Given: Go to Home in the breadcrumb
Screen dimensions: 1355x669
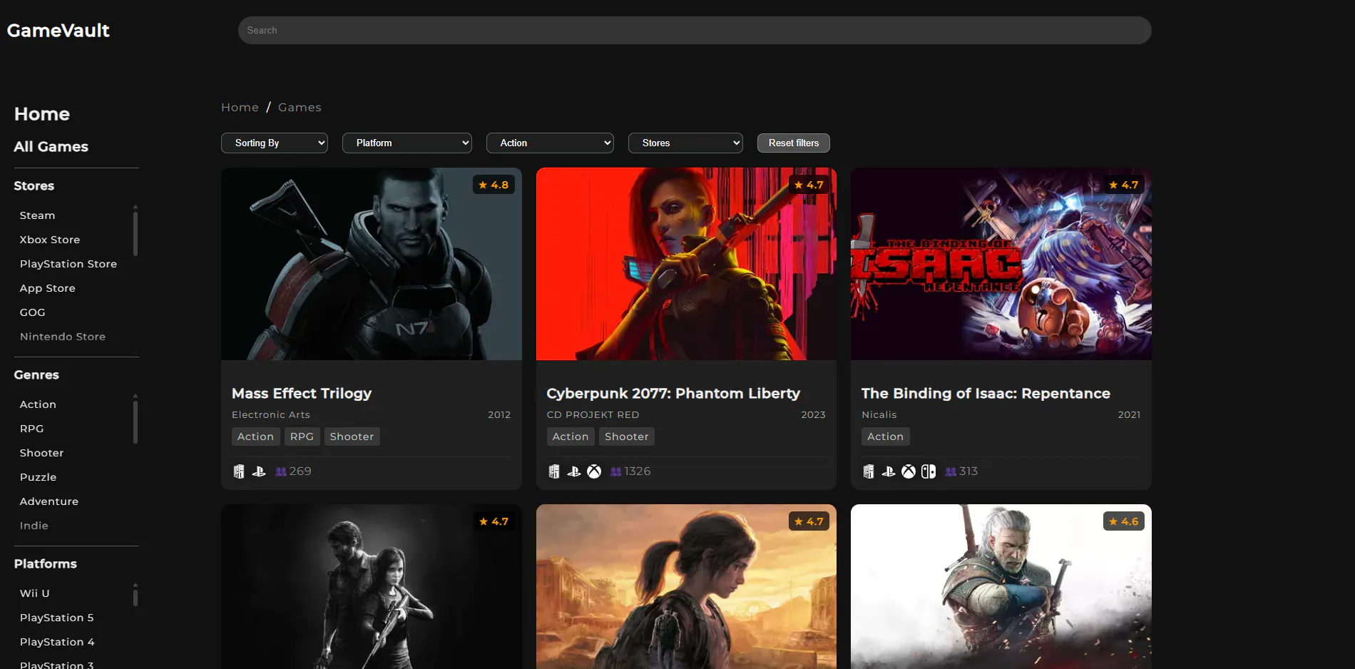Looking at the screenshot, I should (240, 107).
